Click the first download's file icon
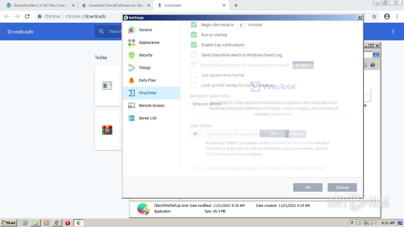The width and height of the screenshot is (404, 227). (107, 85)
